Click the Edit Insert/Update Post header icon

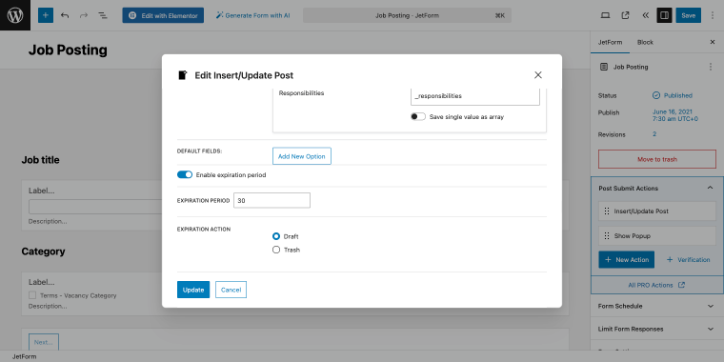(183, 75)
